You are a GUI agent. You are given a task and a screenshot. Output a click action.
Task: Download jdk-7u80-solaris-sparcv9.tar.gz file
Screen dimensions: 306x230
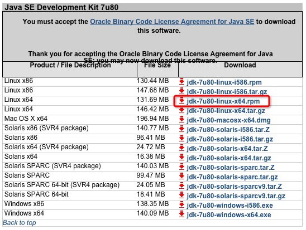point(236,196)
